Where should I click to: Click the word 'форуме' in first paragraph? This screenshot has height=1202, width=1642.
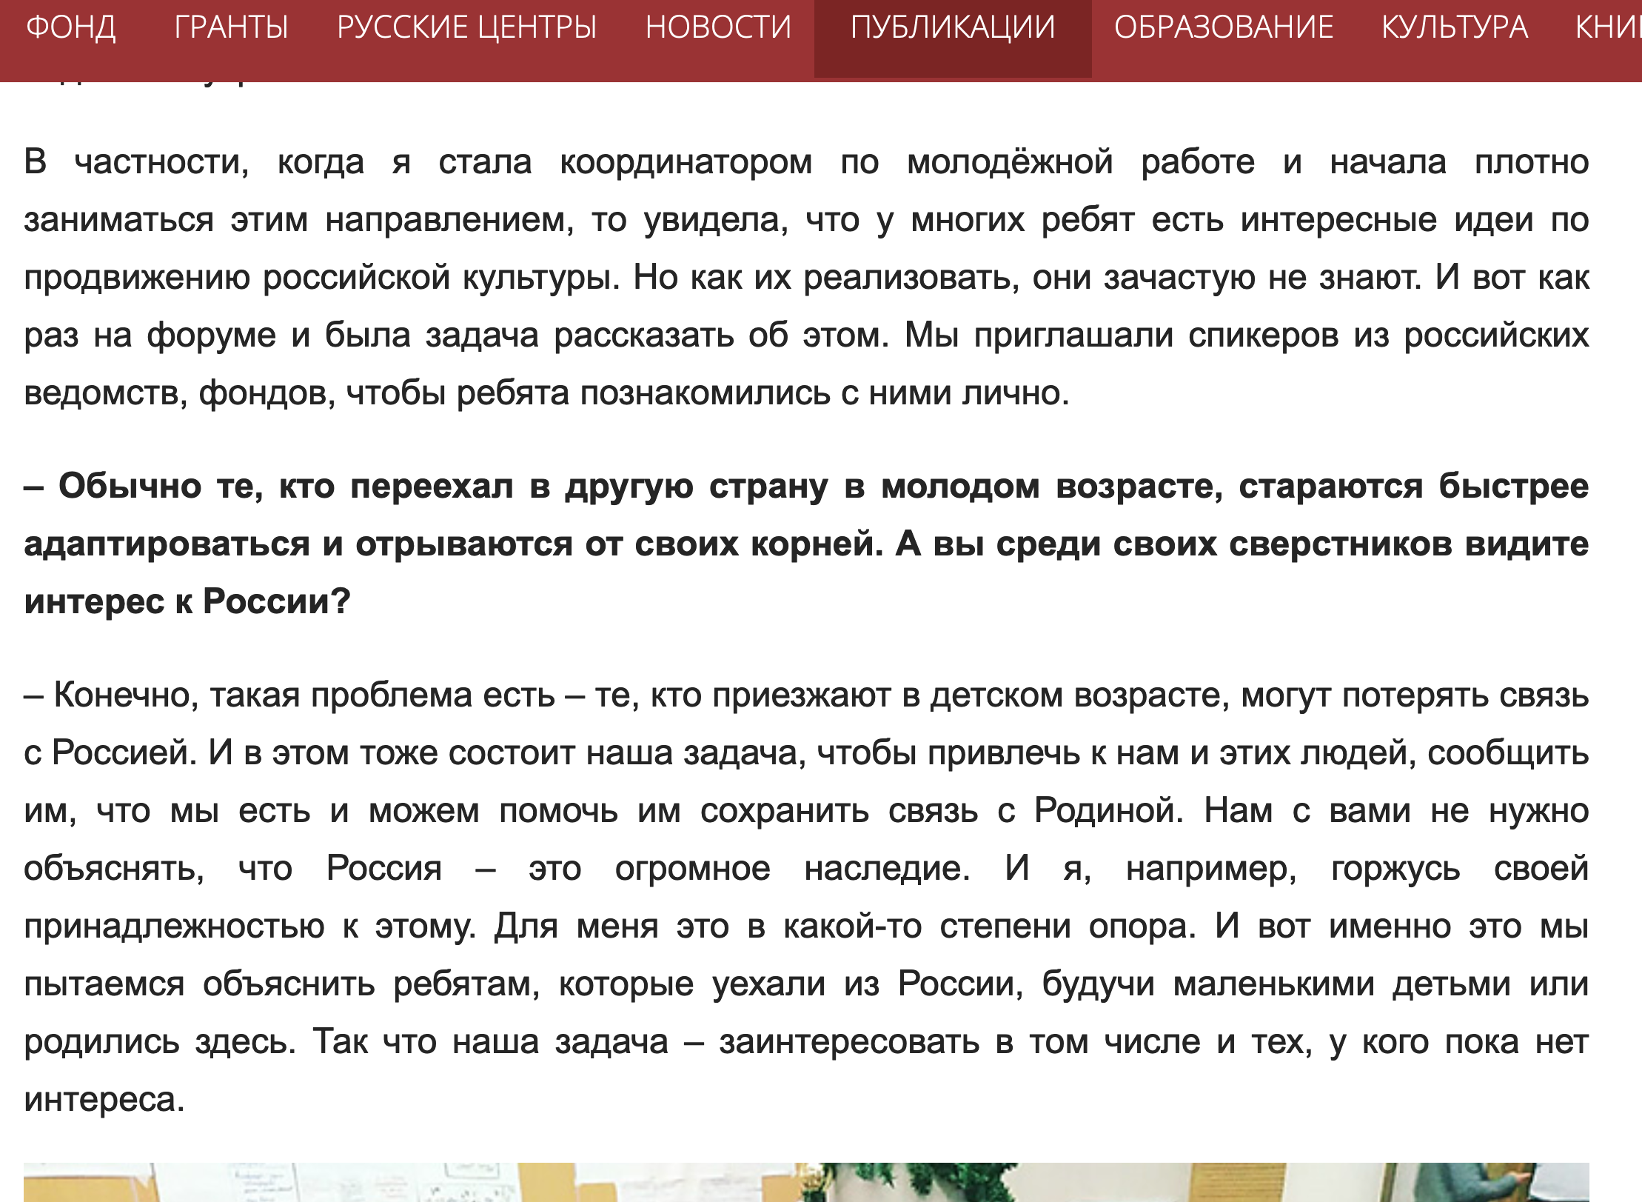pyautogui.click(x=211, y=335)
